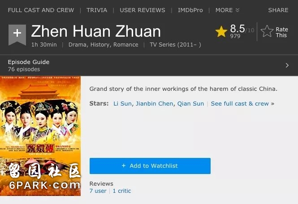Image resolution: width=298 pixels, height=204 pixels.
Task: Open FULL CAST AND CREW tab
Action: pos(41,10)
